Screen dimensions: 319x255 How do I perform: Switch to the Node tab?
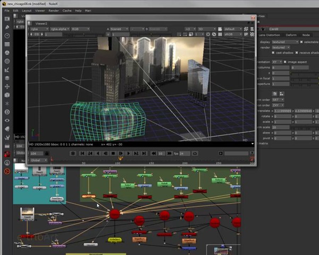(306, 35)
